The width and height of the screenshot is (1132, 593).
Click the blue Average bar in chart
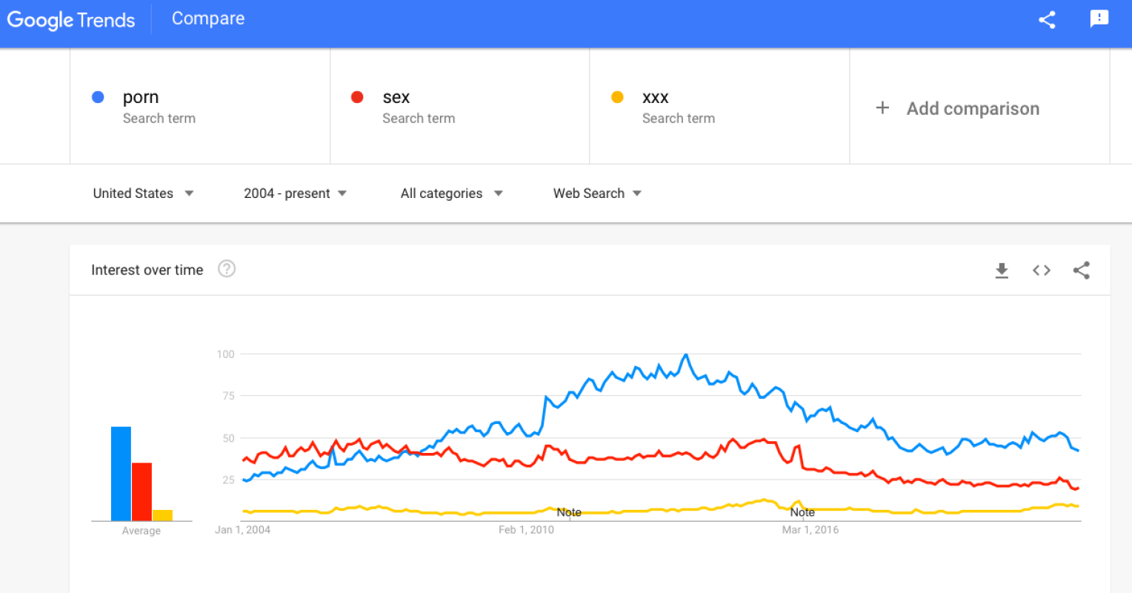(x=121, y=474)
